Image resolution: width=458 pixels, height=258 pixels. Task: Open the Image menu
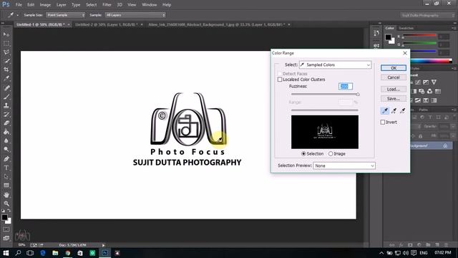[45, 5]
